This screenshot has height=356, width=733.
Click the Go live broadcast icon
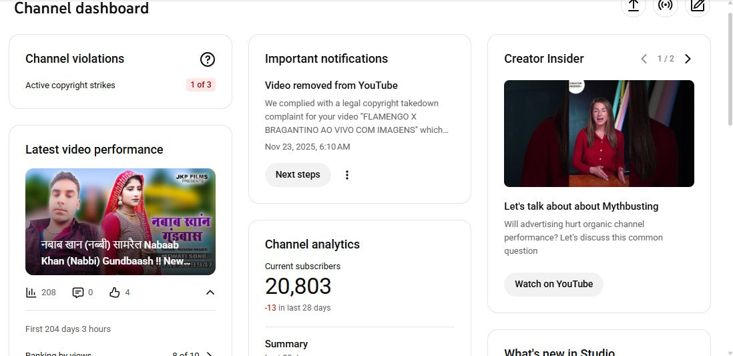click(666, 6)
